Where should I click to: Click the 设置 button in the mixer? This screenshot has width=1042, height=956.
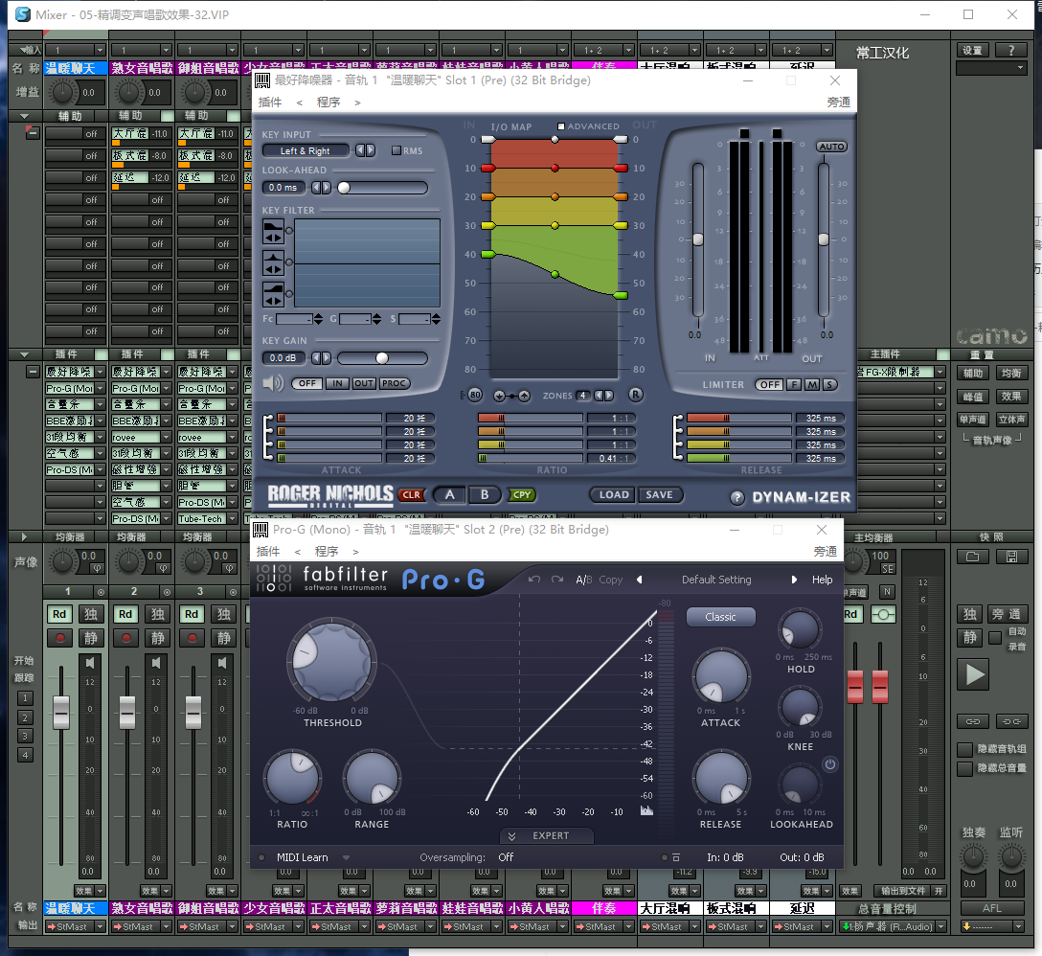[972, 51]
